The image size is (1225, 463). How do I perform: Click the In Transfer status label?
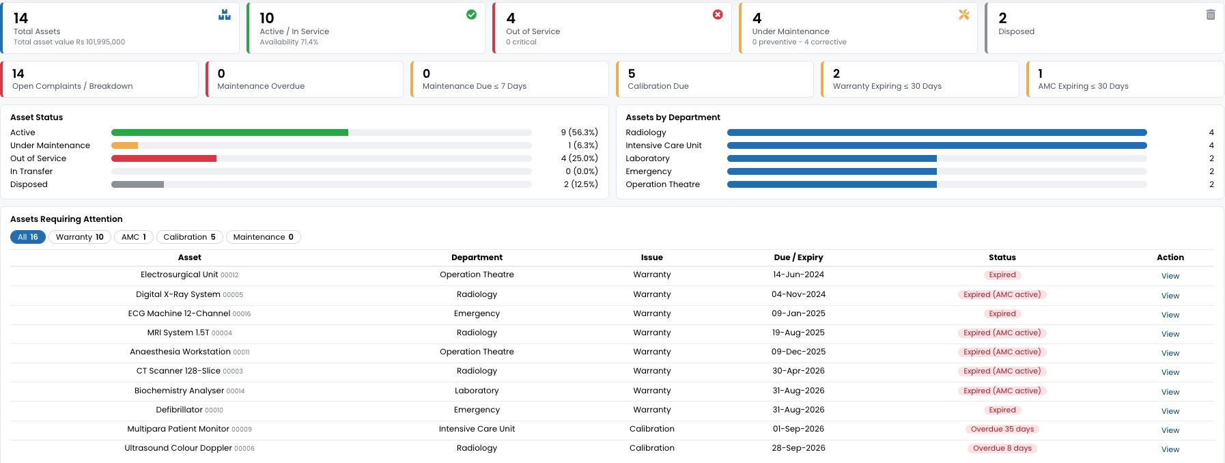point(31,171)
